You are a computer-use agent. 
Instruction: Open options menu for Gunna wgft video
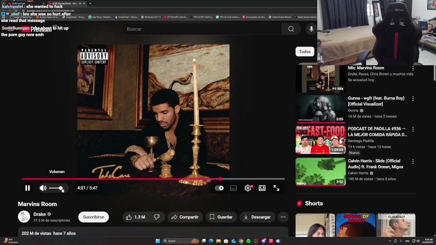click(413, 99)
